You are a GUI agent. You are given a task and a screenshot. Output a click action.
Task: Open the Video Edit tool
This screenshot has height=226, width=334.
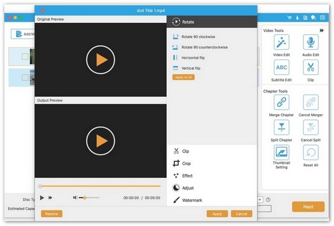[x=281, y=42]
